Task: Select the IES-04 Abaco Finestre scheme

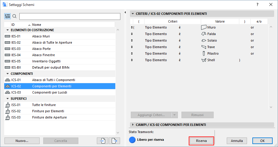Action: coord(43,55)
